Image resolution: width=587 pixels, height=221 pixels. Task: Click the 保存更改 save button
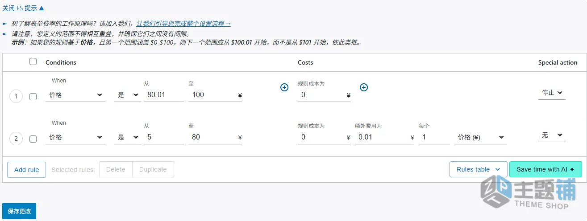[19, 211]
